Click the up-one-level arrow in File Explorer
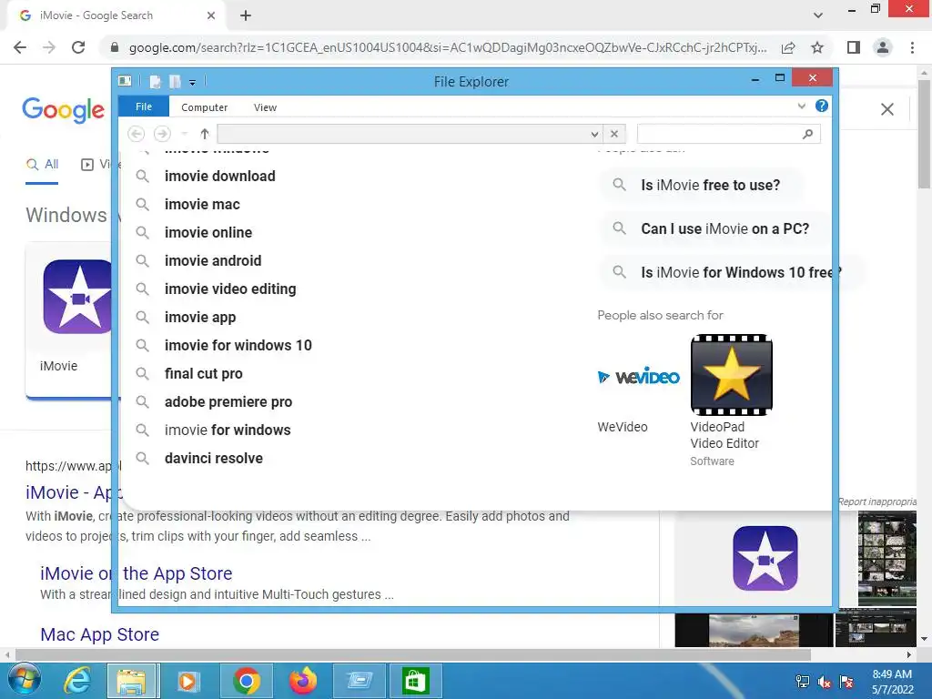The image size is (932, 699). click(205, 134)
